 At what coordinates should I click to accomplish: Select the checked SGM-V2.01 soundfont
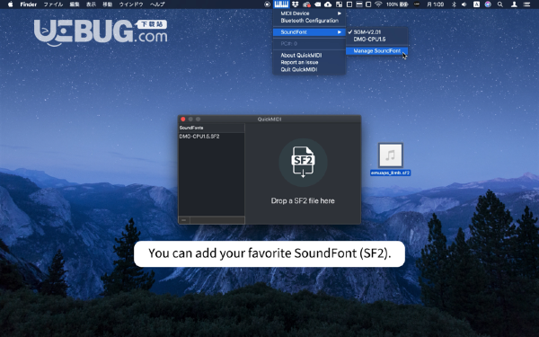(376, 32)
